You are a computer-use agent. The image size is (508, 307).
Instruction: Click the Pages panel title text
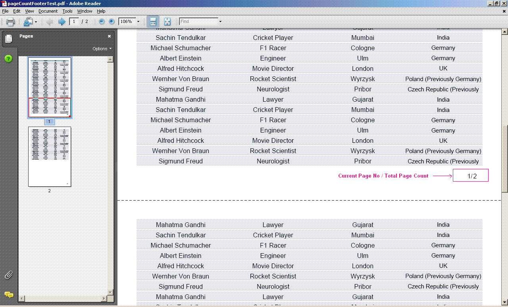coord(26,36)
